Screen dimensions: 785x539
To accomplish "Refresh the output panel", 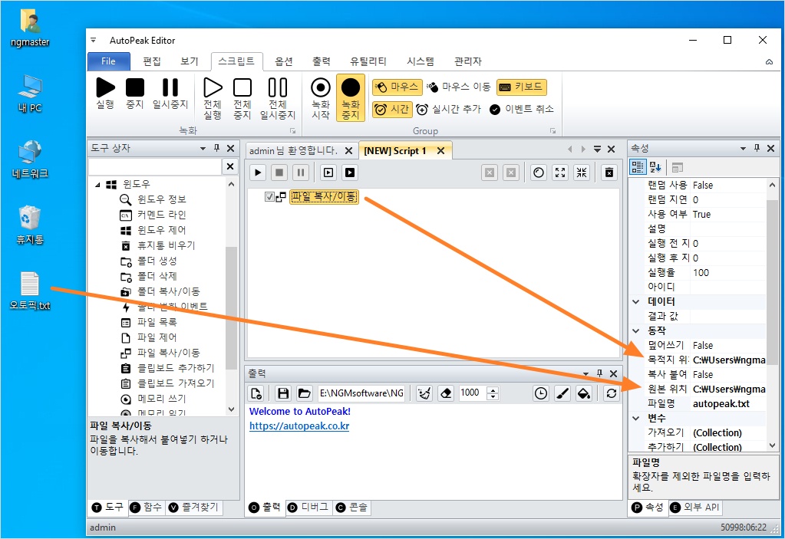I will point(612,393).
